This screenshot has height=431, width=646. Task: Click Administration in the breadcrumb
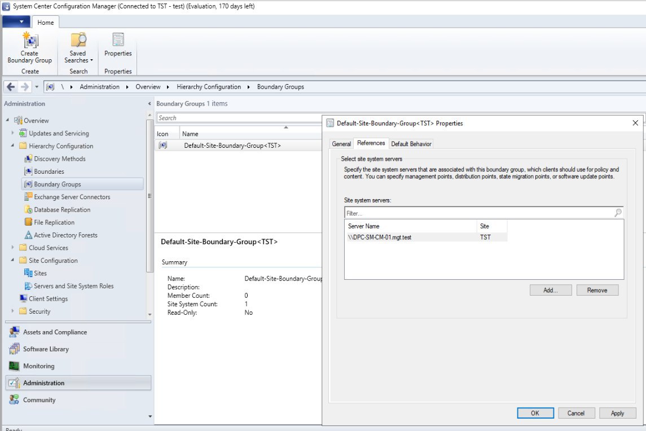pos(99,87)
